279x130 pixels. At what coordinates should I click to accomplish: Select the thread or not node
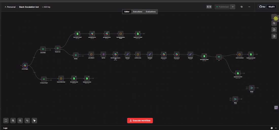click(58, 48)
